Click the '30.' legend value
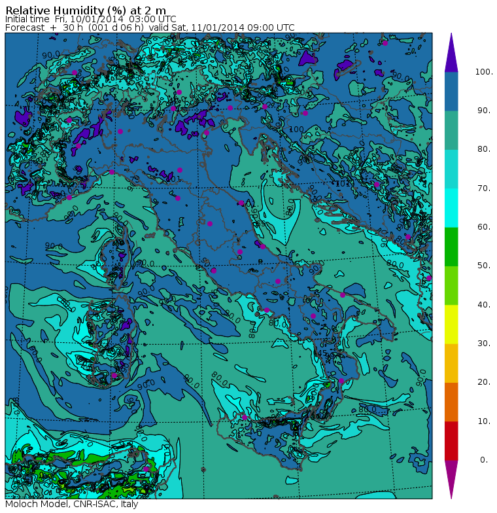 coord(484,344)
